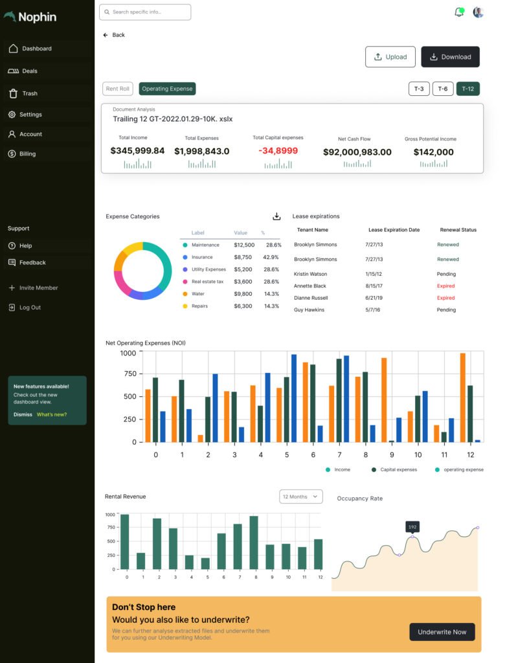Click the Upload button
Screen dimensions: 505x663
coord(390,57)
